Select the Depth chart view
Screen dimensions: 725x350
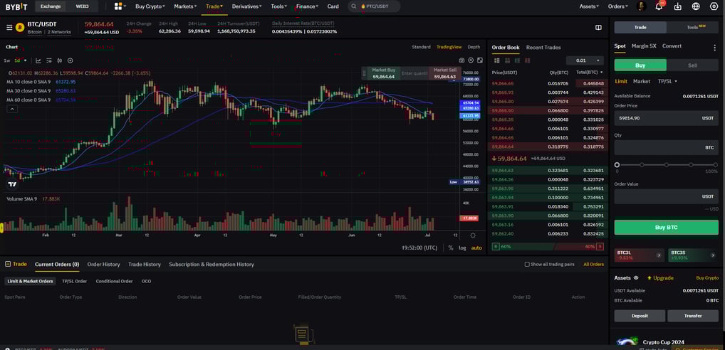pyautogui.click(x=474, y=47)
